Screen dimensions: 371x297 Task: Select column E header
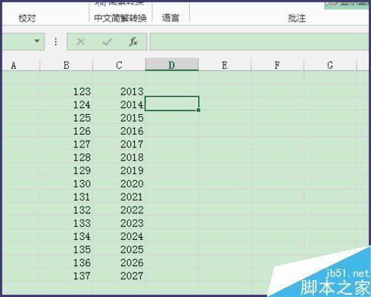225,65
